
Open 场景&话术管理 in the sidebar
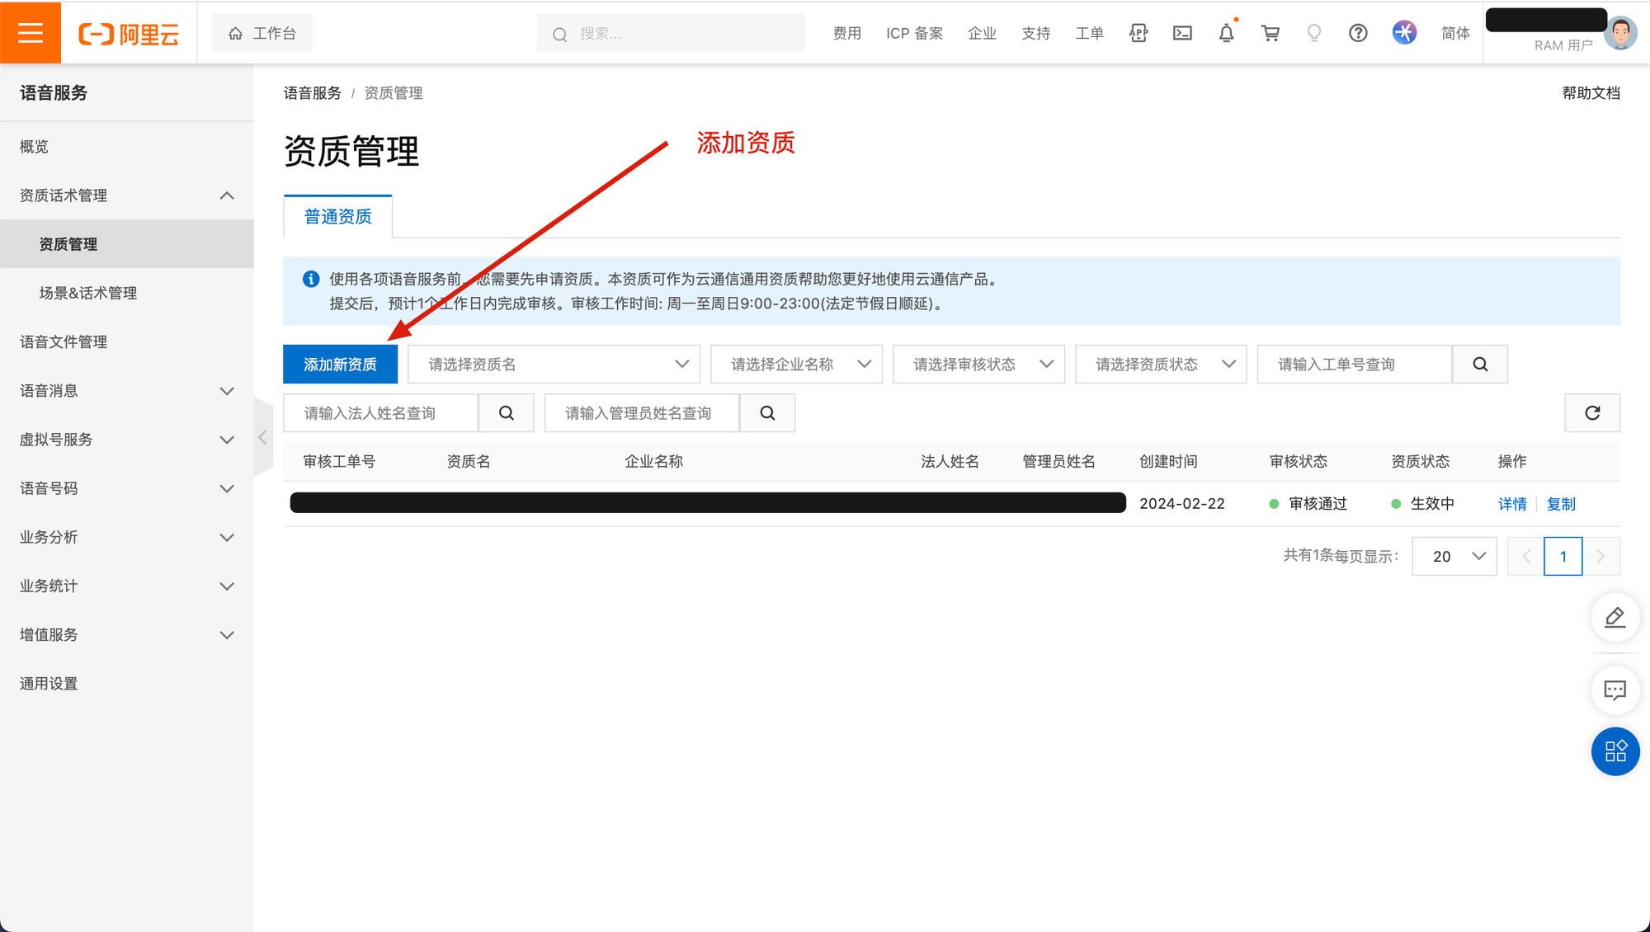[88, 293]
